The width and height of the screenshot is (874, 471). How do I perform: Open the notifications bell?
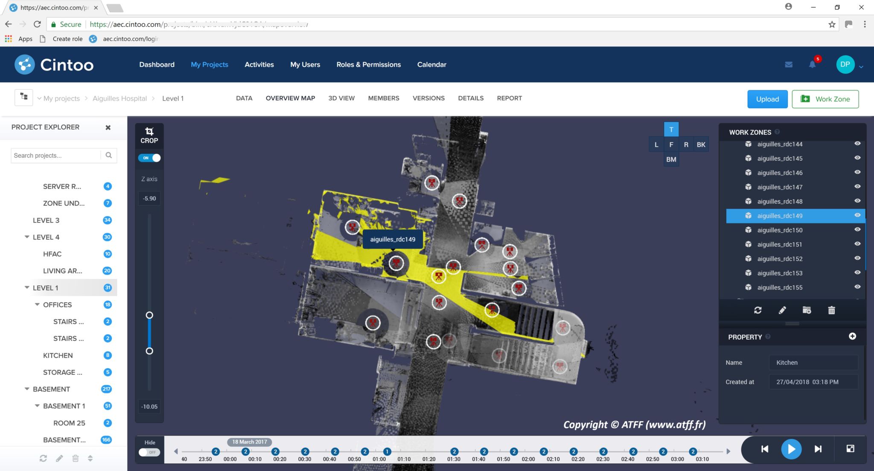click(812, 64)
